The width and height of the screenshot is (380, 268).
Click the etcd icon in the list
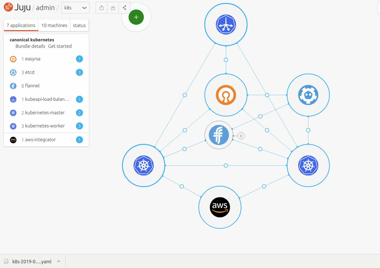tap(13, 72)
